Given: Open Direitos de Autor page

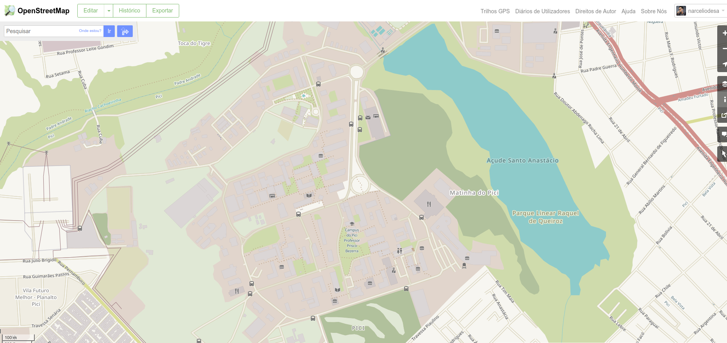Looking at the screenshot, I should pos(595,11).
